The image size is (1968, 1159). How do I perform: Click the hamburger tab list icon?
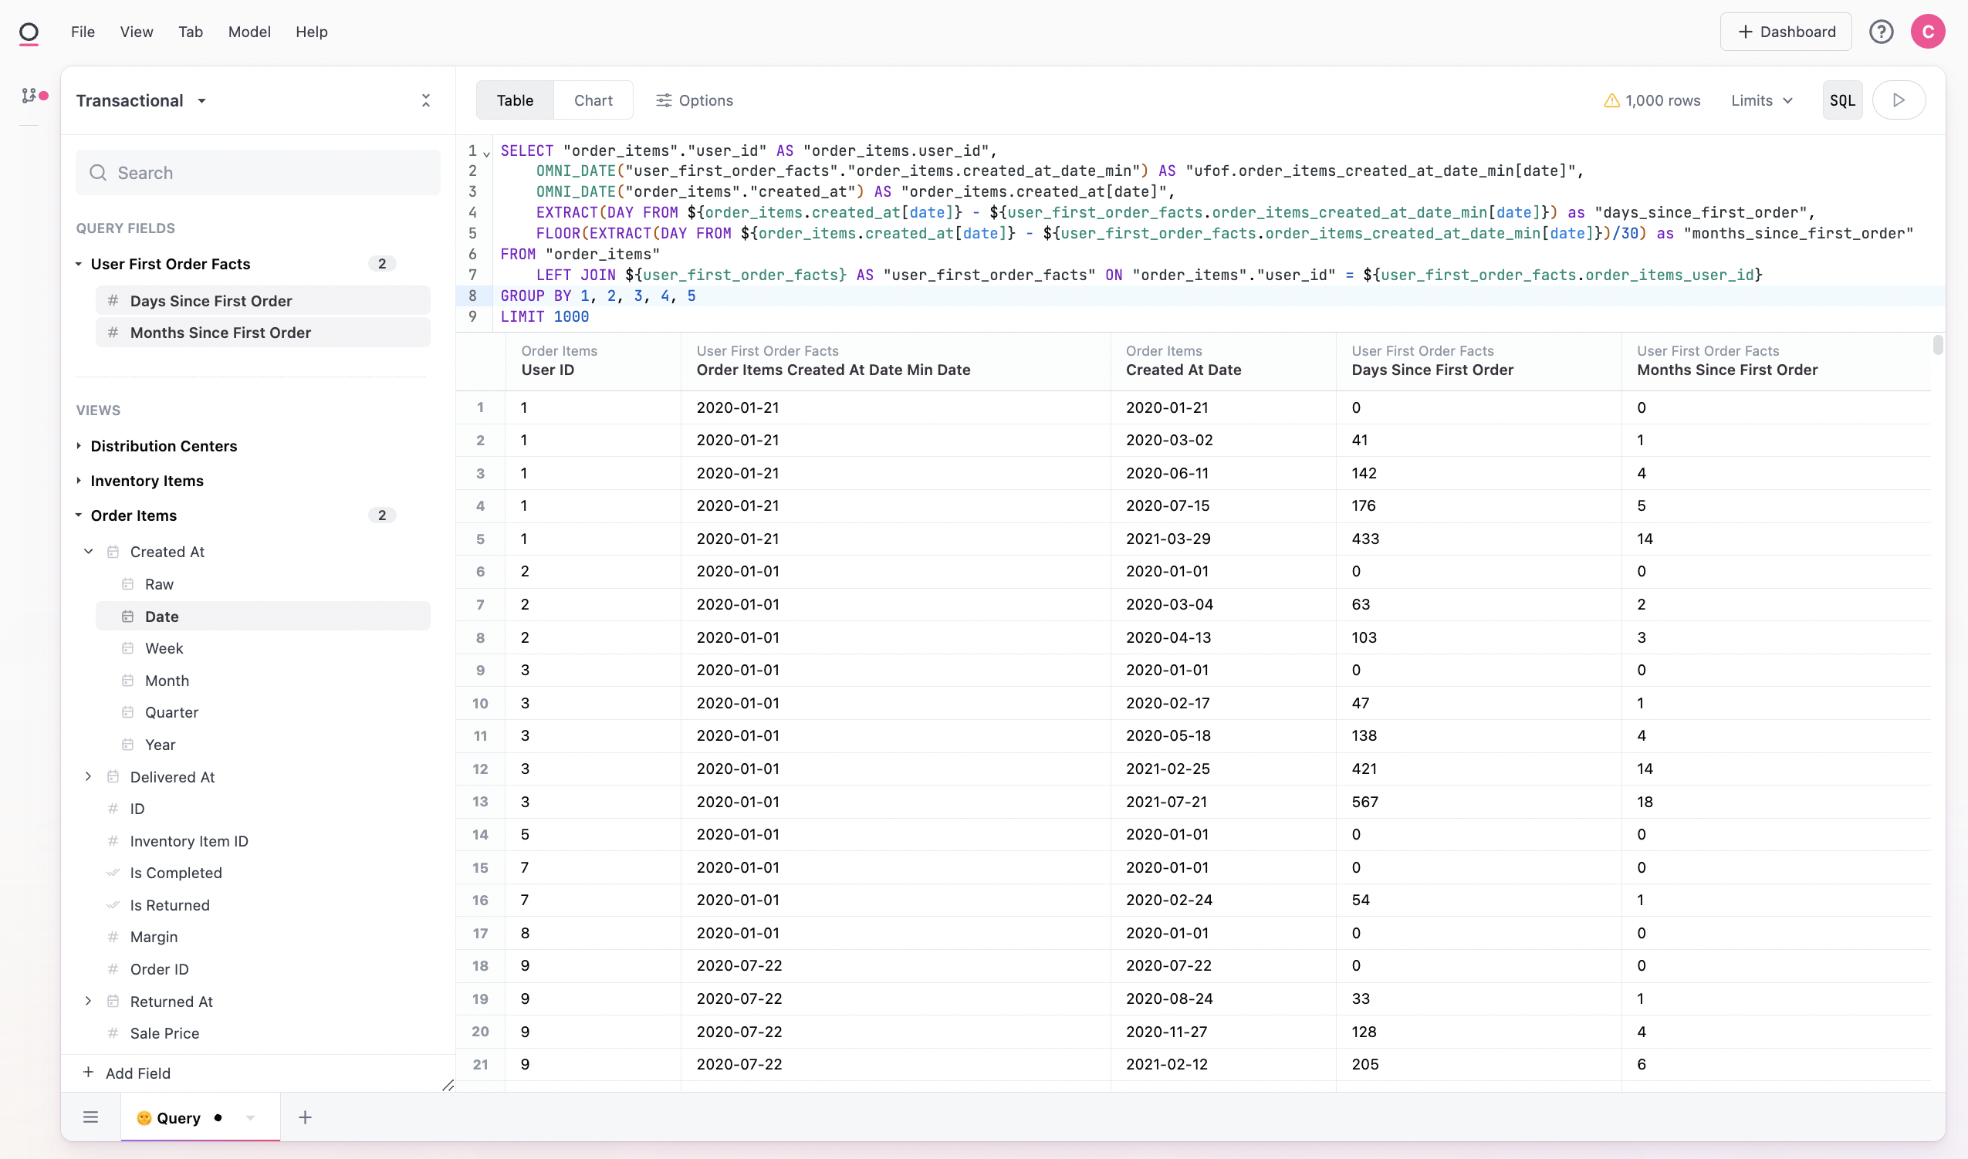click(x=90, y=1117)
